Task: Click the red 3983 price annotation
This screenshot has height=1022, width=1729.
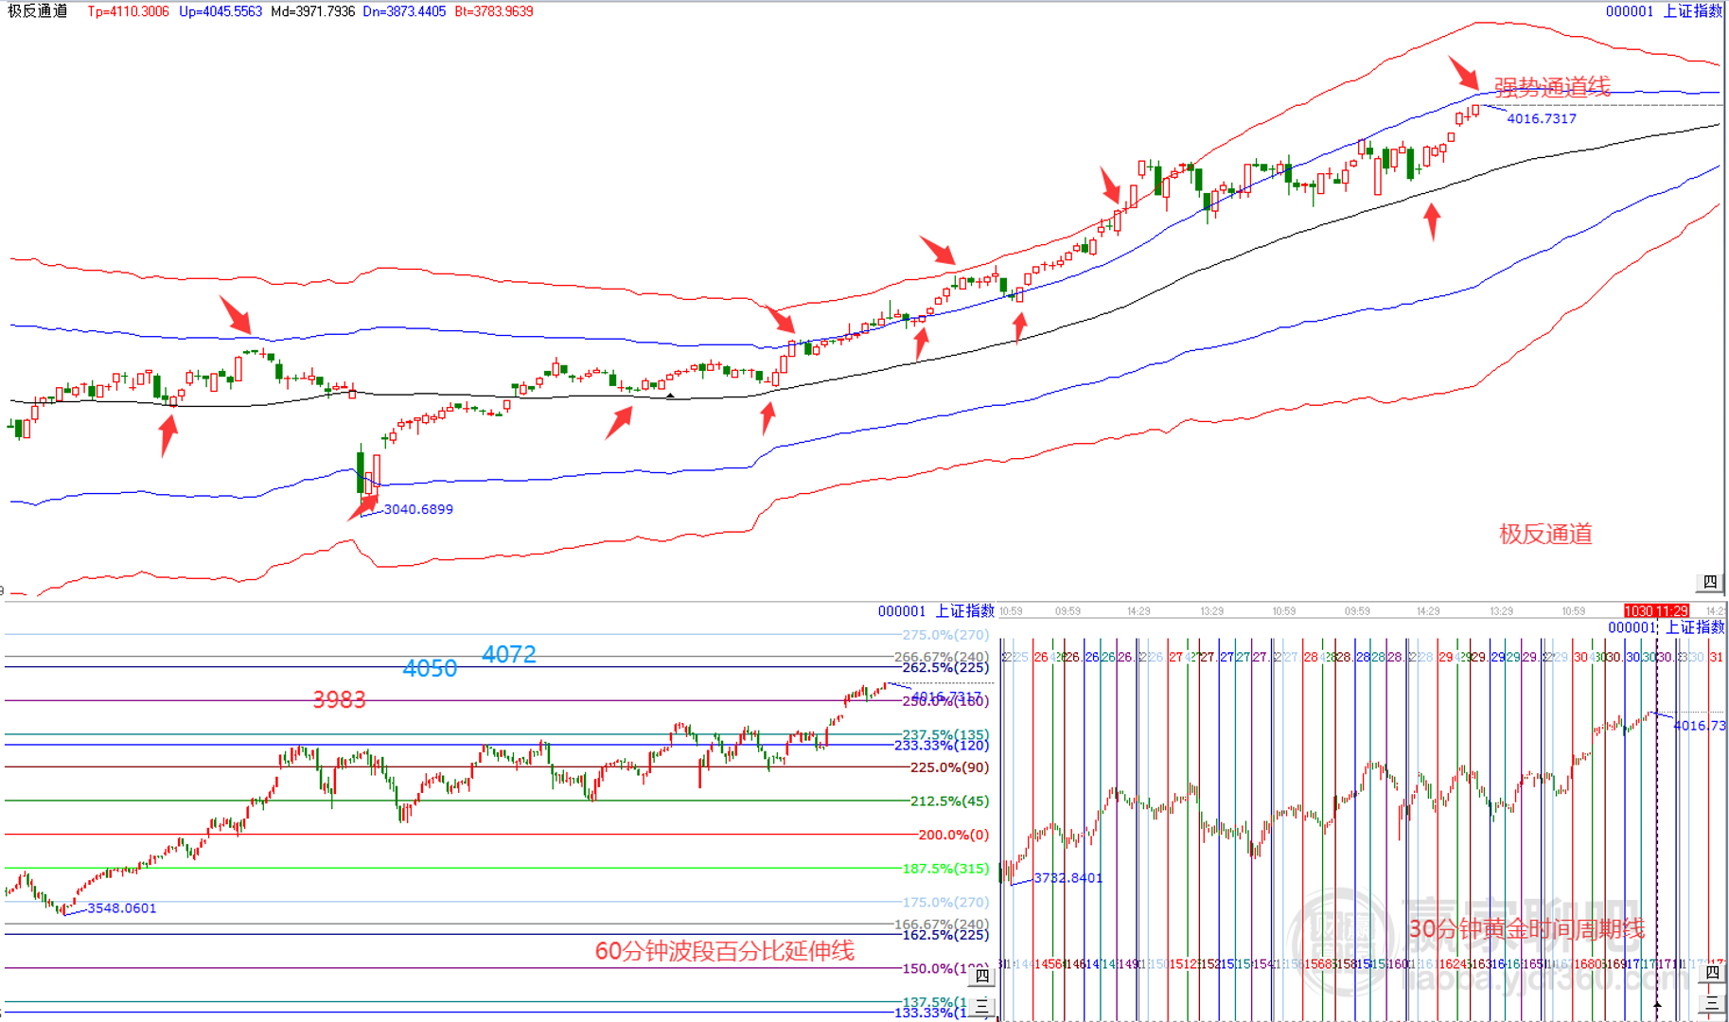Action: click(x=339, y=700)
